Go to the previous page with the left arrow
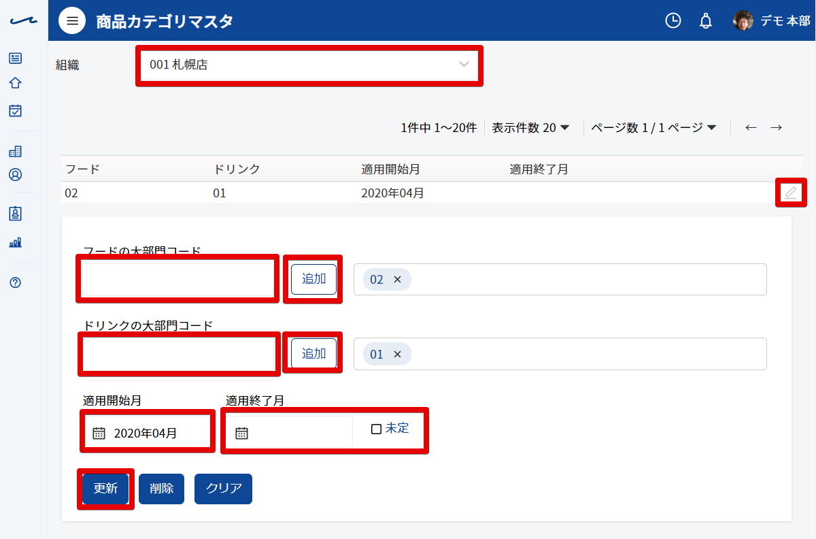 751,127
